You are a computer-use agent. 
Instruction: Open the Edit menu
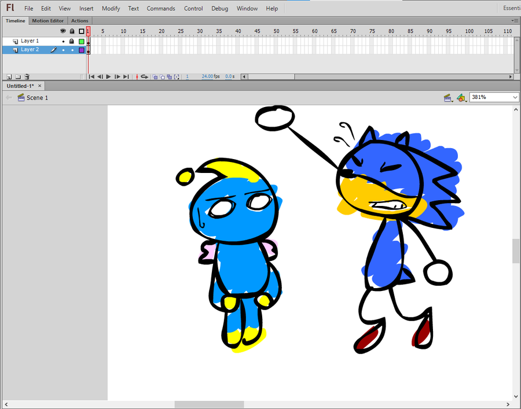[46, 8]
